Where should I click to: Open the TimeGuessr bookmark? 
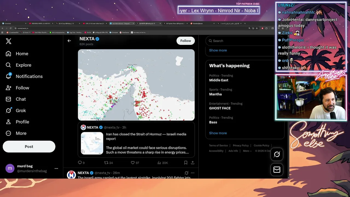point(124,32)
